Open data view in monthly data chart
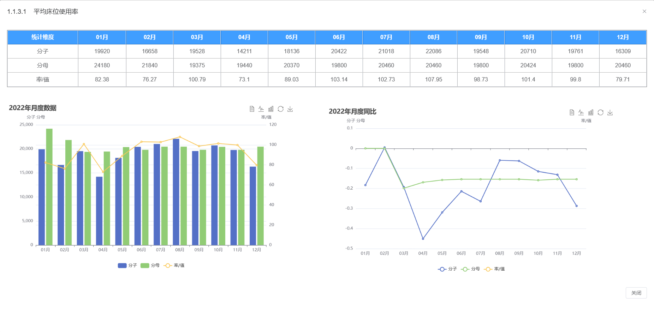This screenshot has width=654, height=332. coord(252,109)
